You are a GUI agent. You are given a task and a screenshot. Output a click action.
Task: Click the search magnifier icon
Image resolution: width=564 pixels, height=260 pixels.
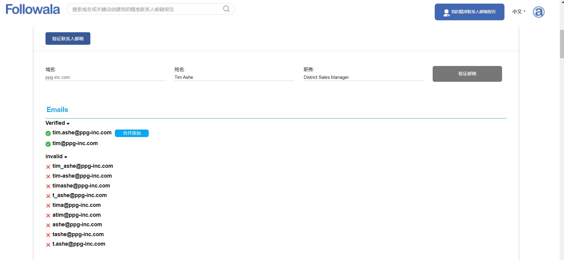(x=226, y=9)
